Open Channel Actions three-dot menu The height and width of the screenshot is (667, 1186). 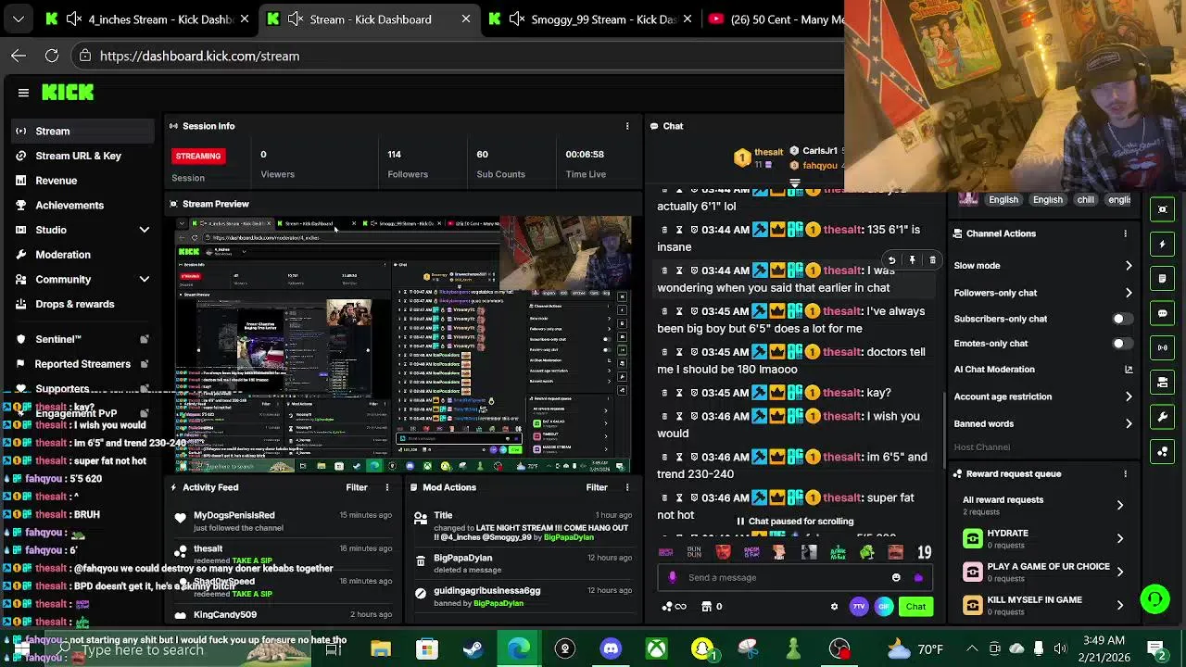[x=1125, y=233]
